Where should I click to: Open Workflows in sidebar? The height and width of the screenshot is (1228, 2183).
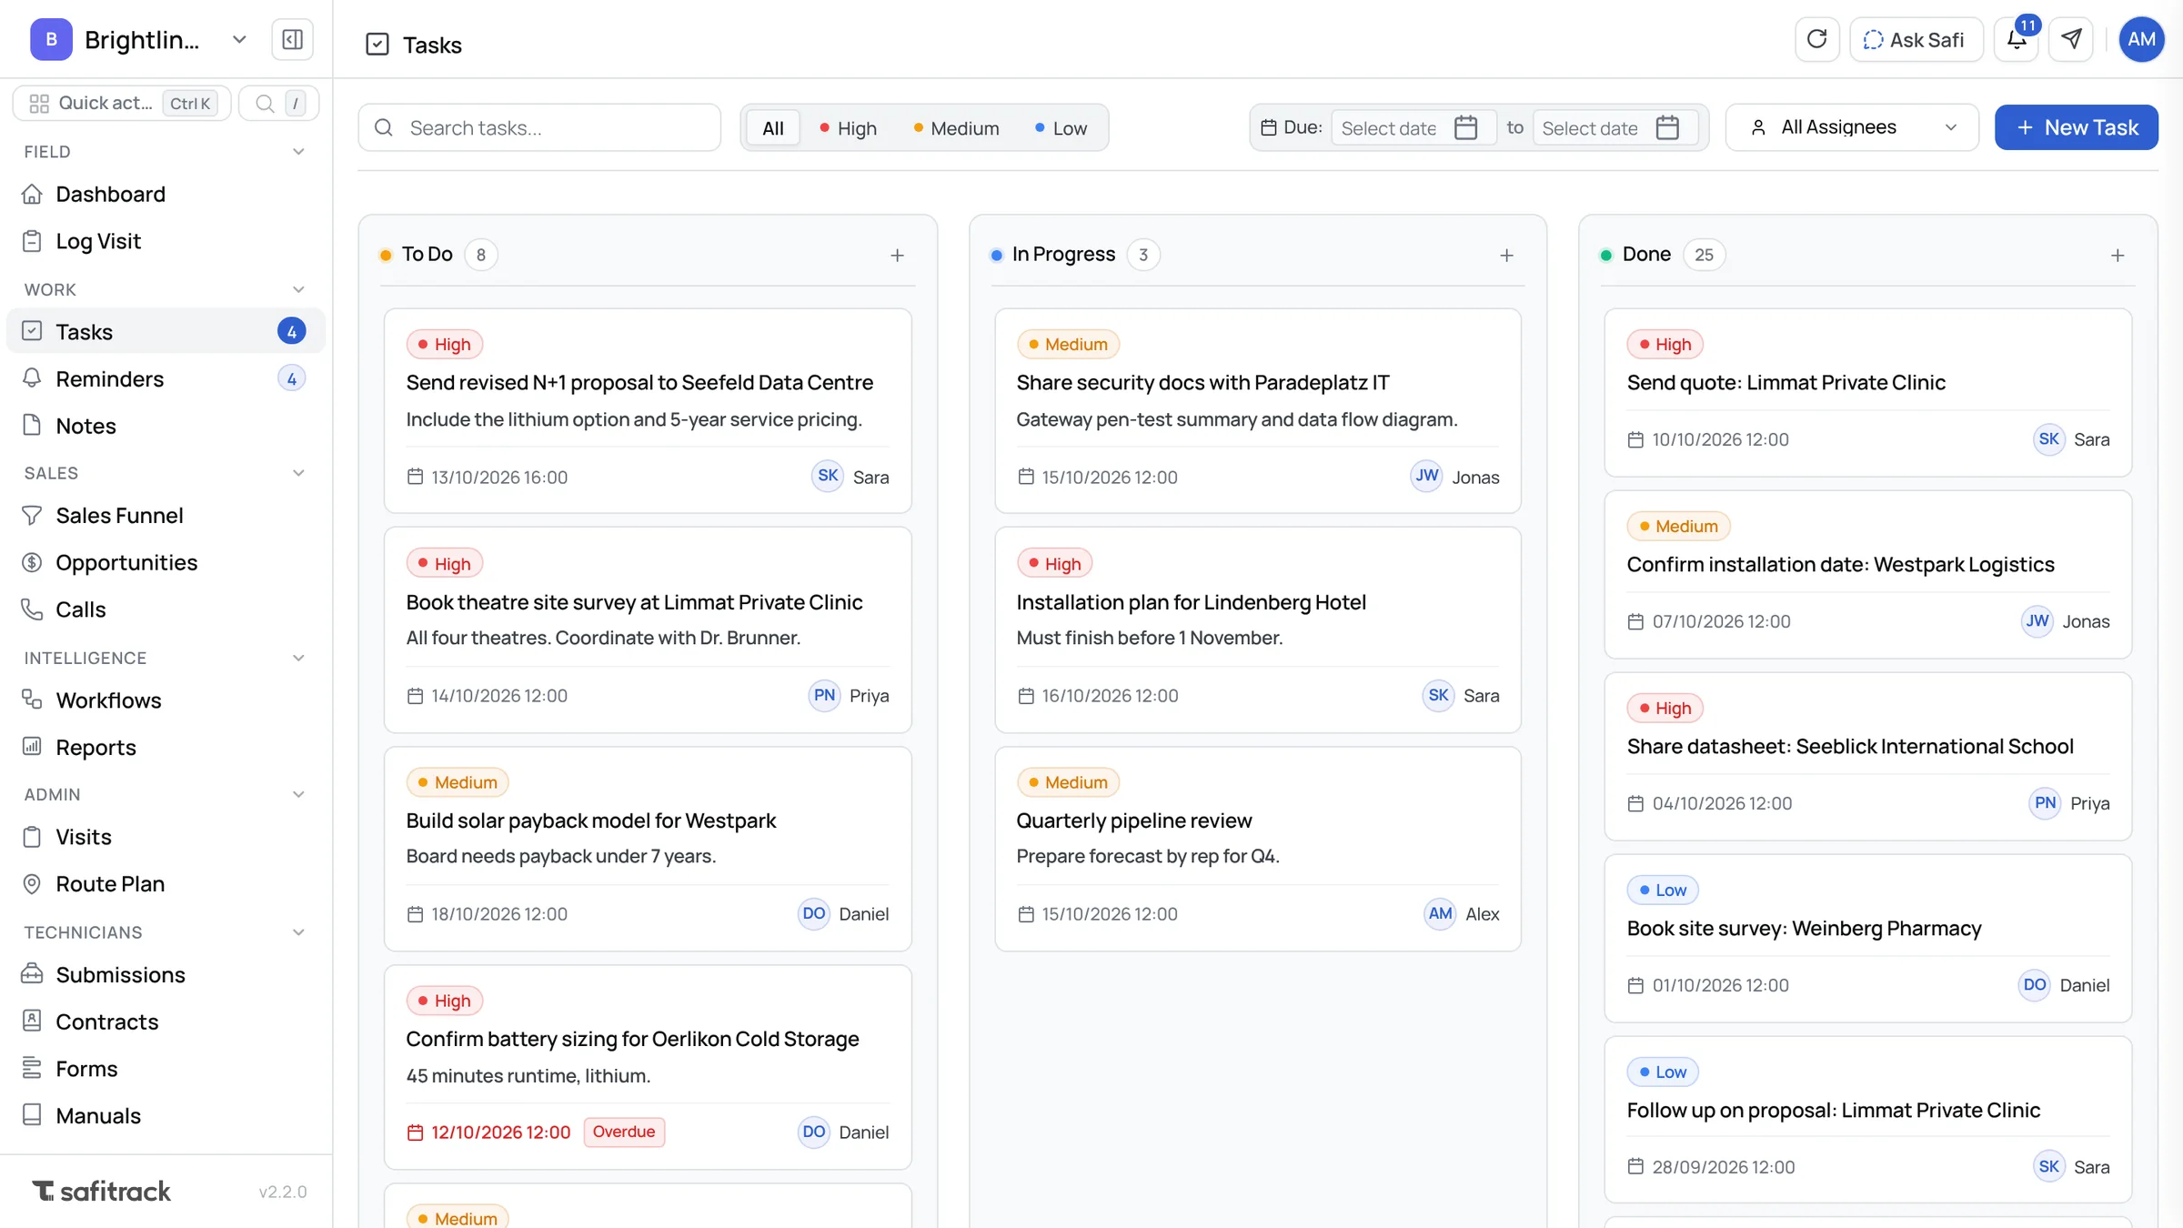tap(166, 700)
